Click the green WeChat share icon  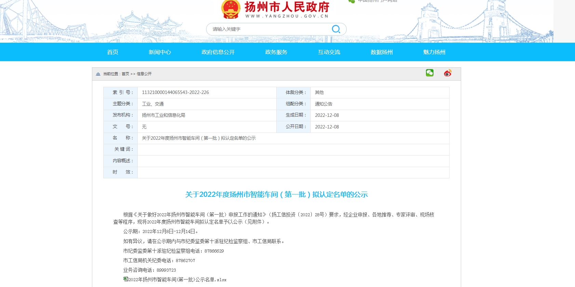(429, 73)
